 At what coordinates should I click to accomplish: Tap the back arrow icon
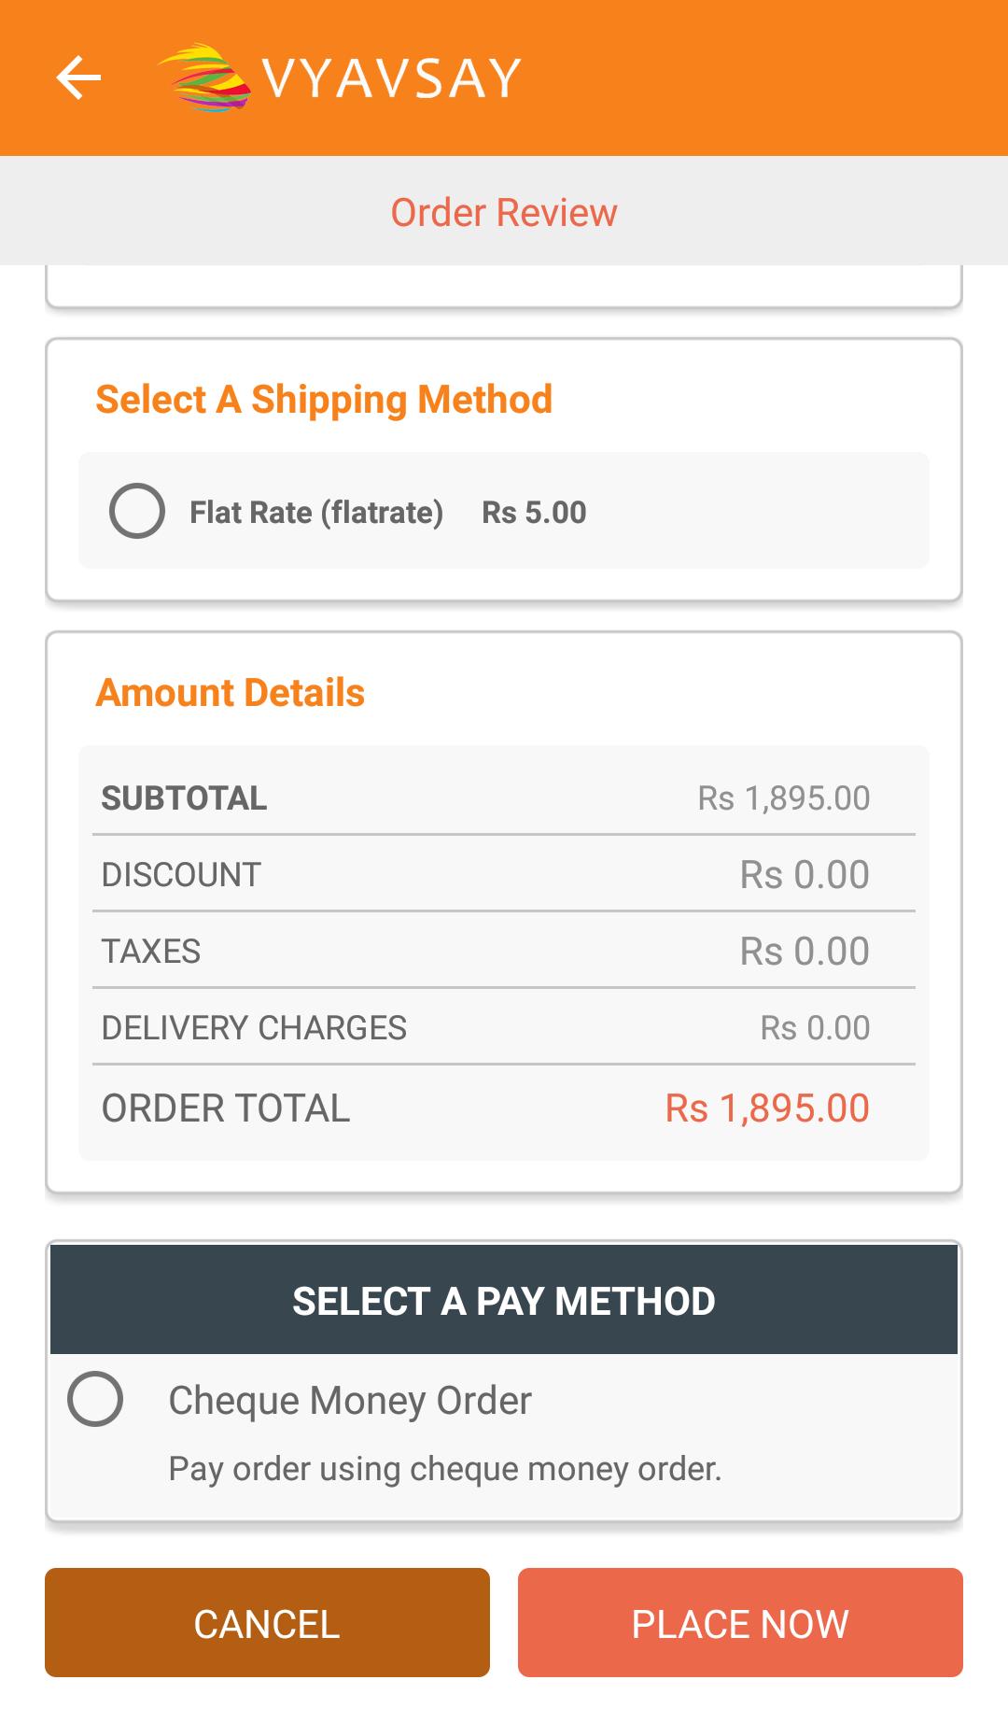78,78
